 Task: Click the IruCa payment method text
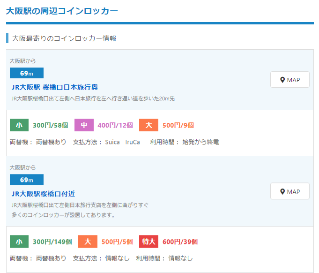tap(133, 142)
